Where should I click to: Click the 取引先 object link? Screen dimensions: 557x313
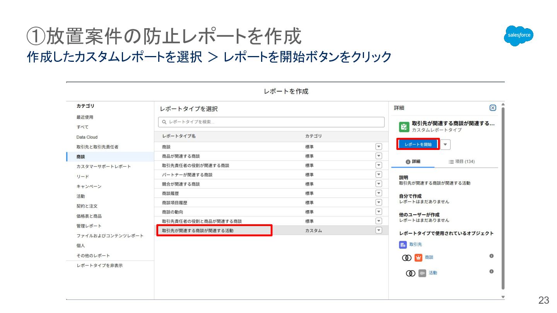[x=416, y=245]
